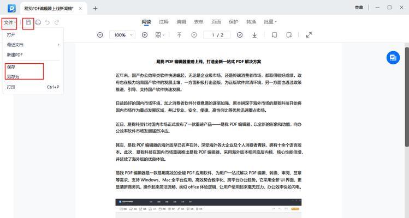Image resolution: width=409 pixels, height=218 pixels.
Task: Open the 批量 dropdown tab
Action: [x=270, y=22]
